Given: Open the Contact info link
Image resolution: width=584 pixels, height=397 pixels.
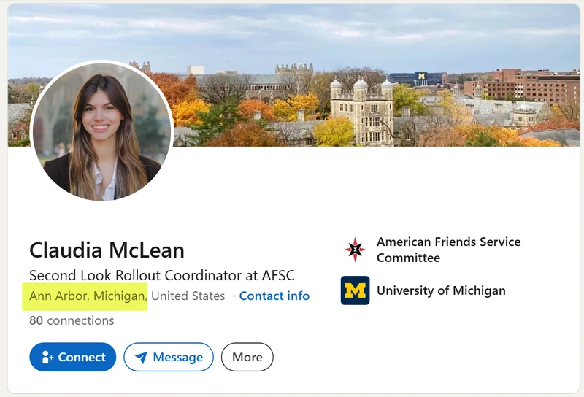Looking at the screenshot, I should click(x=274, y=296).
